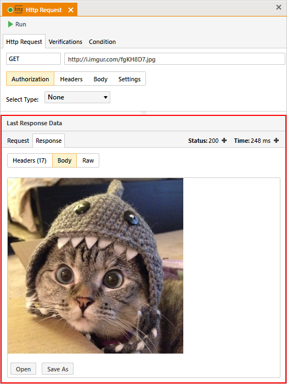The image size is (287, 384).
Task: Click the Open button below the image
Action: click(24, 369)
